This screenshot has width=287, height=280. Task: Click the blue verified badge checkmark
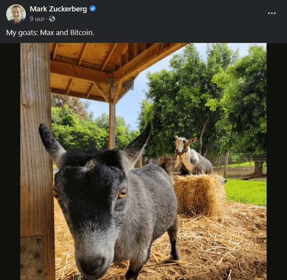point(93,9)
